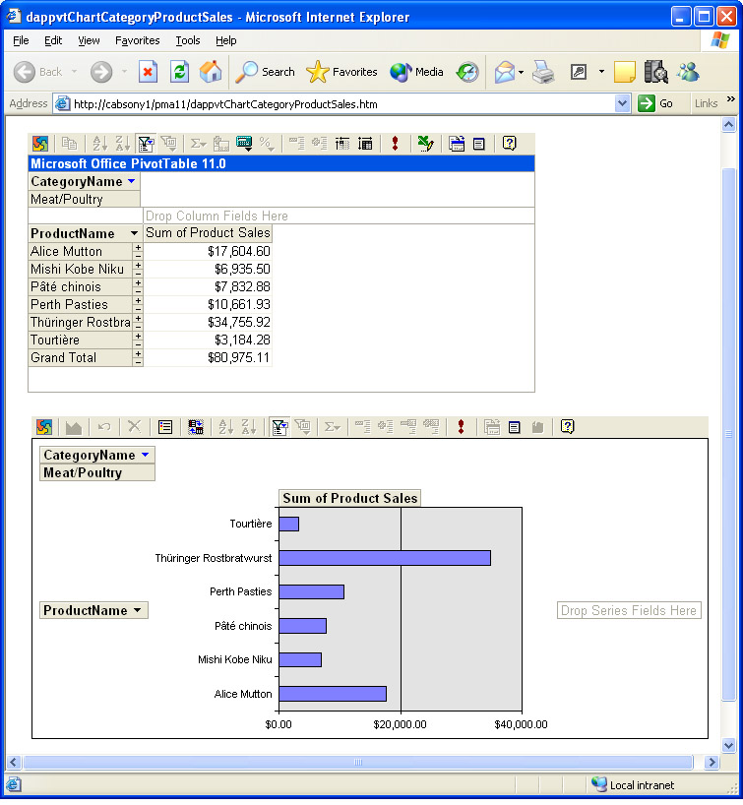Toggle AutoFilter in the PivotTable toolbar

coord(146,144)
